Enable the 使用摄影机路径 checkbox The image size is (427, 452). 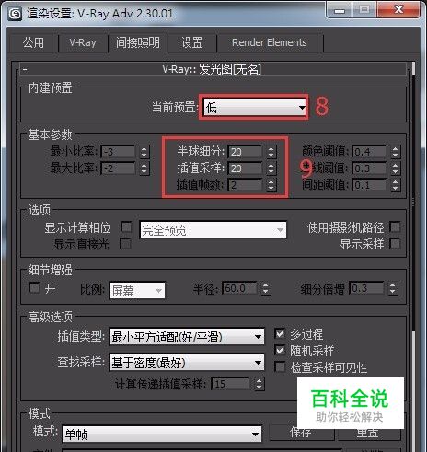pyautogui.click(x=395, y=227)
